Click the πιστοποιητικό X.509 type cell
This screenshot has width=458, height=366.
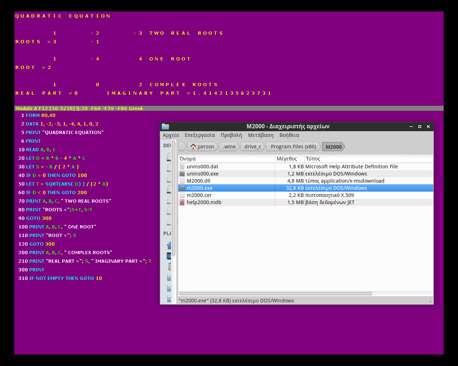coord(330,195)
